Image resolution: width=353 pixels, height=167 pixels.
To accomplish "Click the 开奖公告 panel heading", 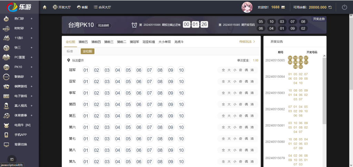I will [277, 42].
